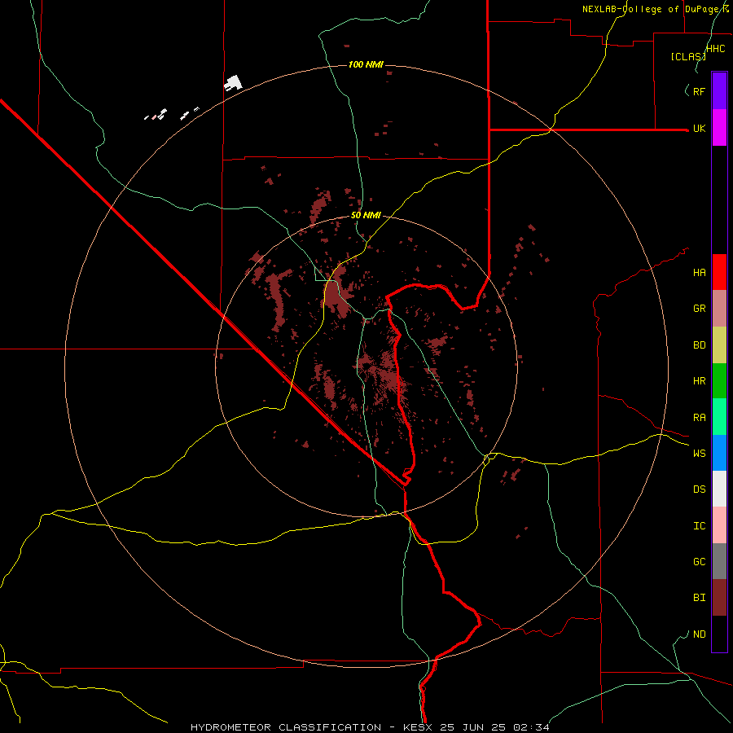The image size is (733, 733).
Task: Click the Hydrometeor Classification KESX timestamp caption
Action: (x=370, y=727)
